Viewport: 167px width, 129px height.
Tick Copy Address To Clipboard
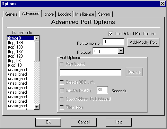(62, 99)
